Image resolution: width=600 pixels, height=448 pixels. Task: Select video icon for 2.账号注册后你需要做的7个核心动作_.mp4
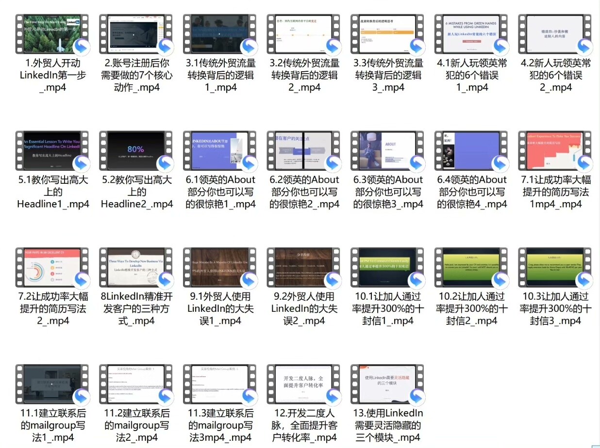pos(136,33)
